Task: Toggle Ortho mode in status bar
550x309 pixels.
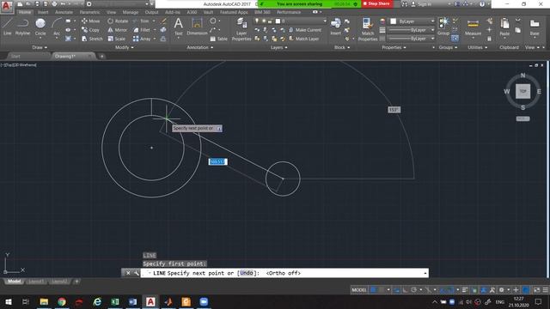Action: point(405,290)
